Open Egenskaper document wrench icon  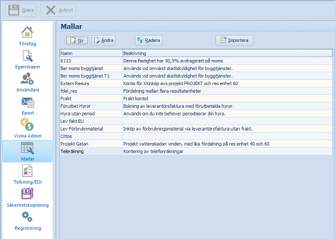(28, 56)
